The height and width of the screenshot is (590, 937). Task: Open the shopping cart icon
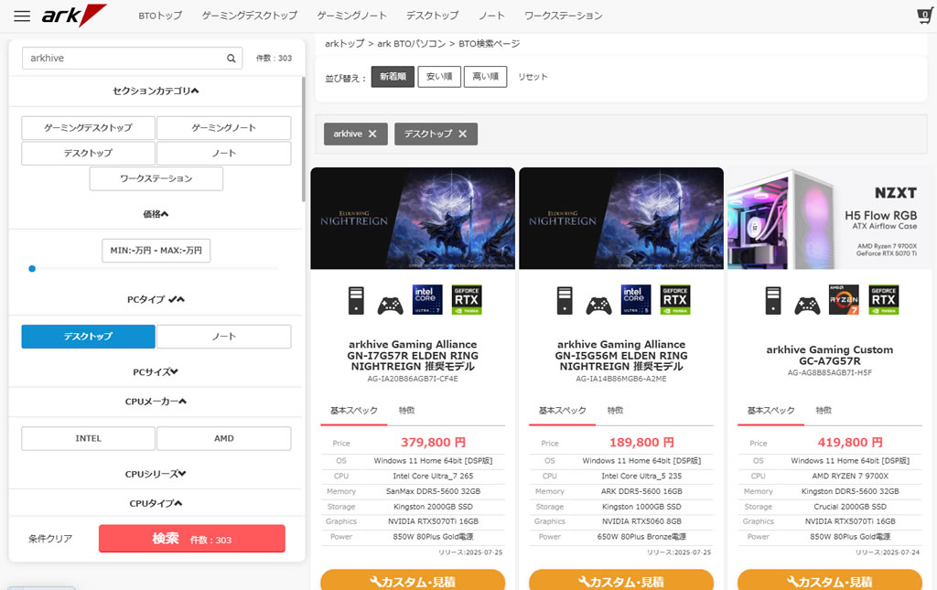pyautogui.click(x=924, y=16)
